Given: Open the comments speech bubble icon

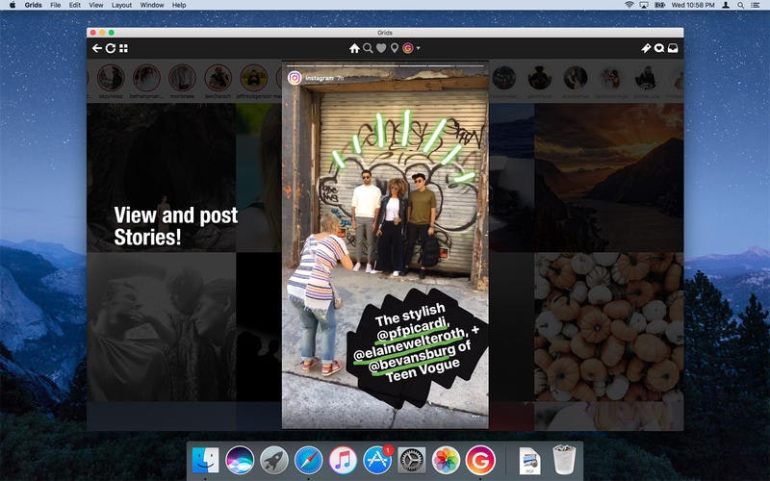Looking at the screenshot, I should click(659, 48).
